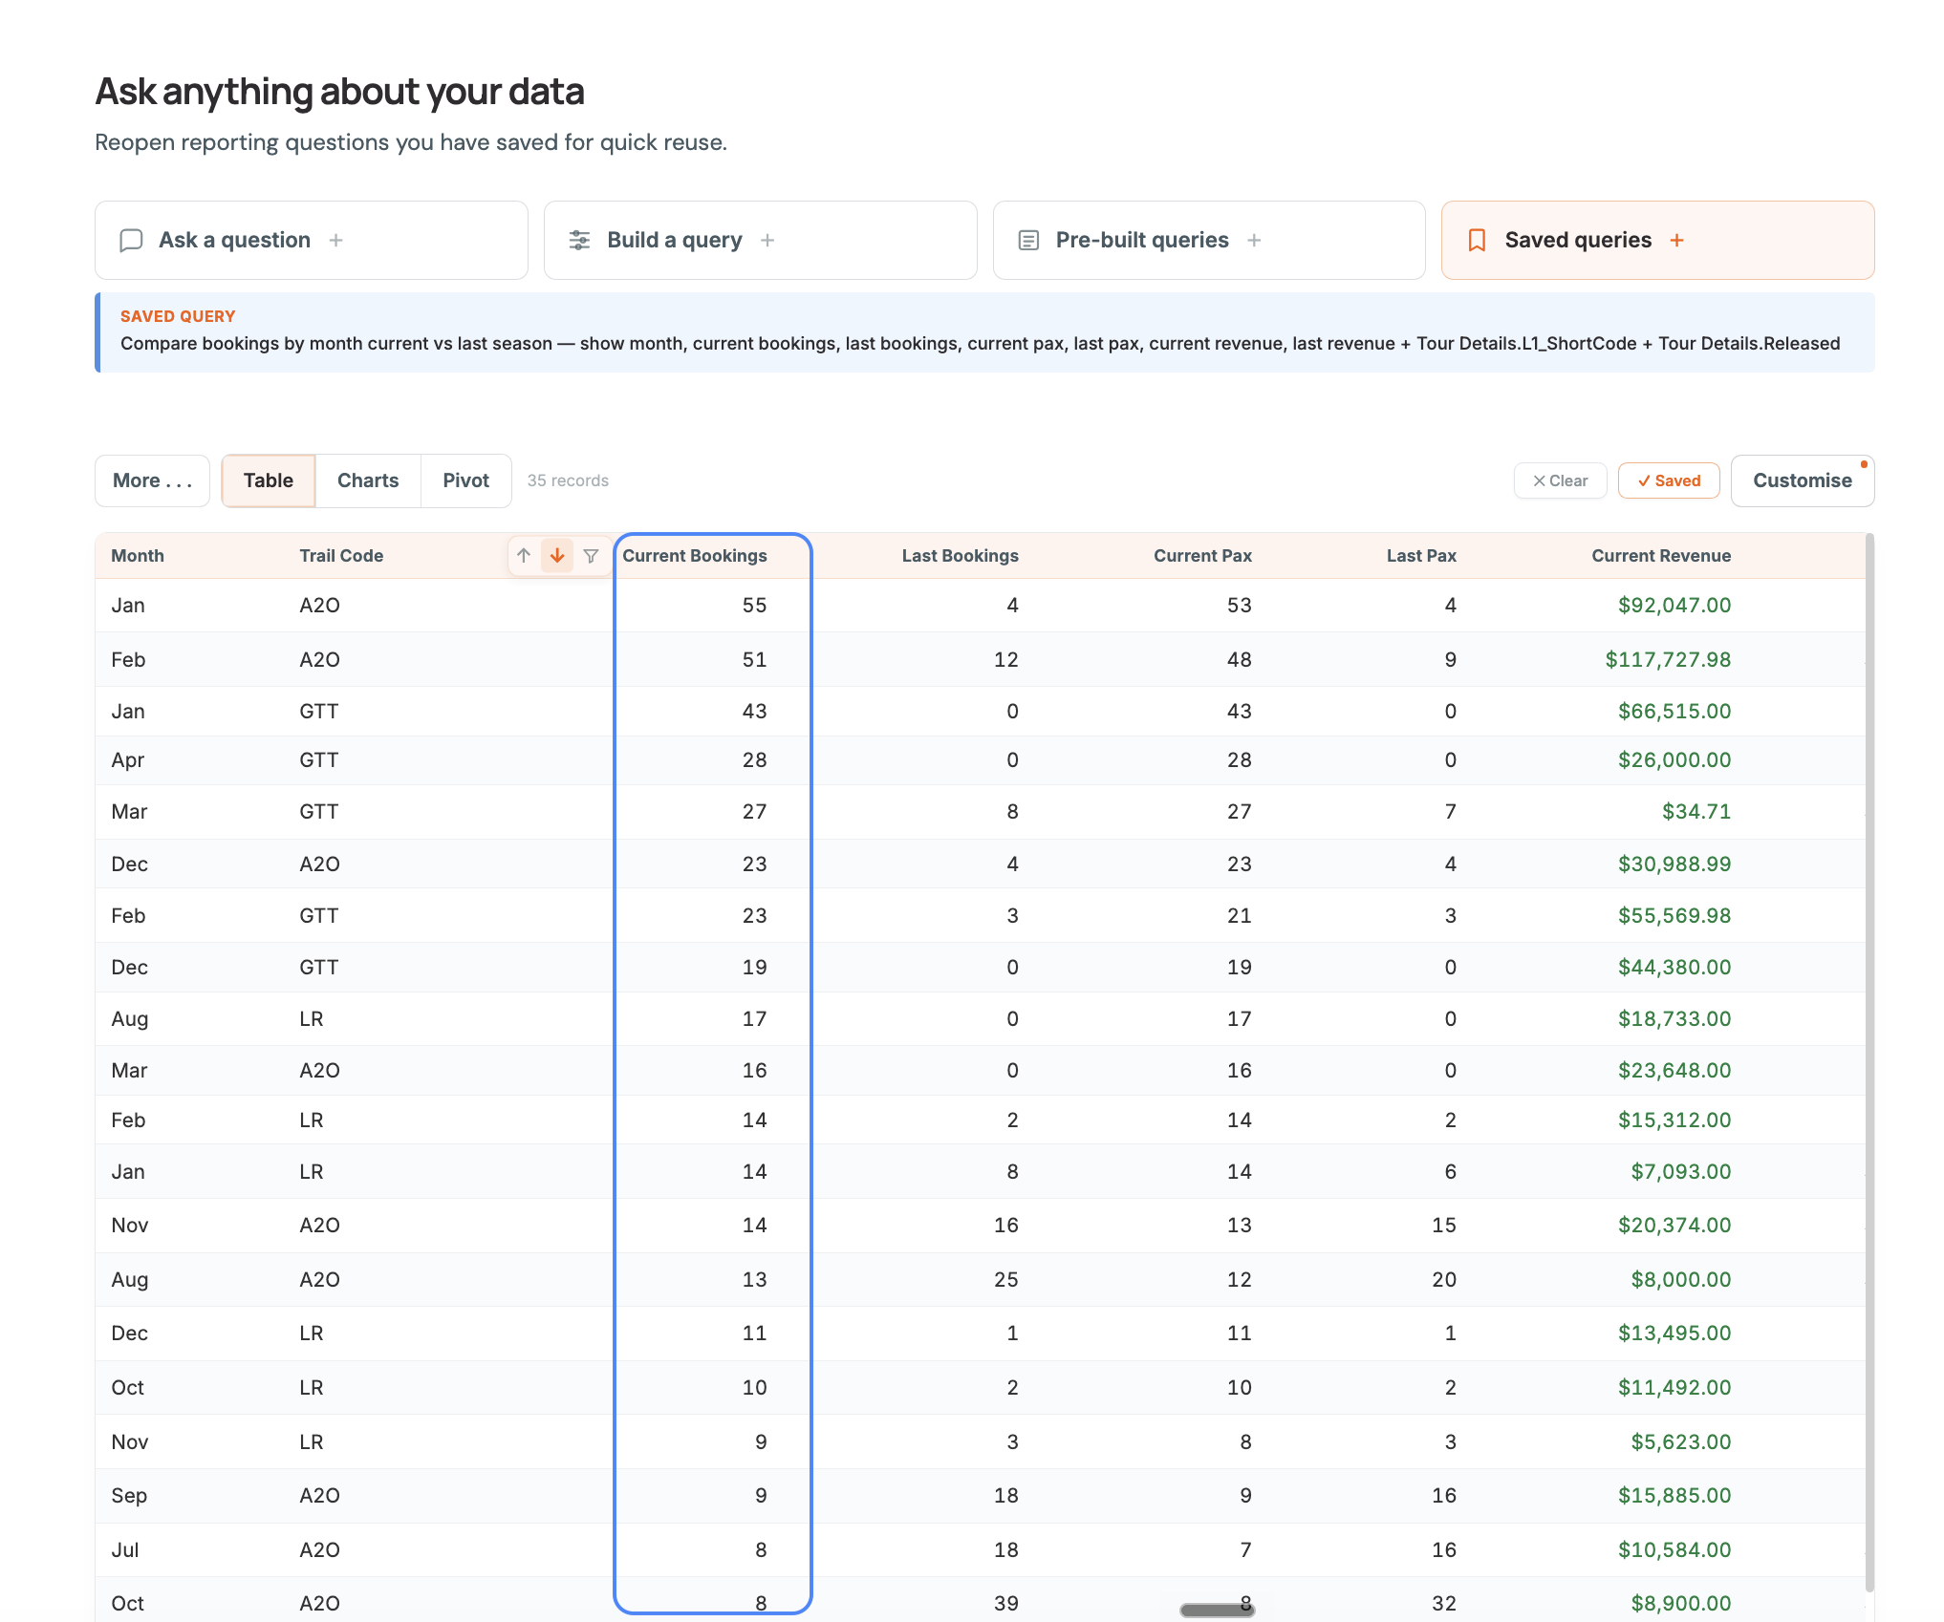Expand Build a query with its plus
The width and height of the screenshot is (1944, 1622).
(767, 240)
